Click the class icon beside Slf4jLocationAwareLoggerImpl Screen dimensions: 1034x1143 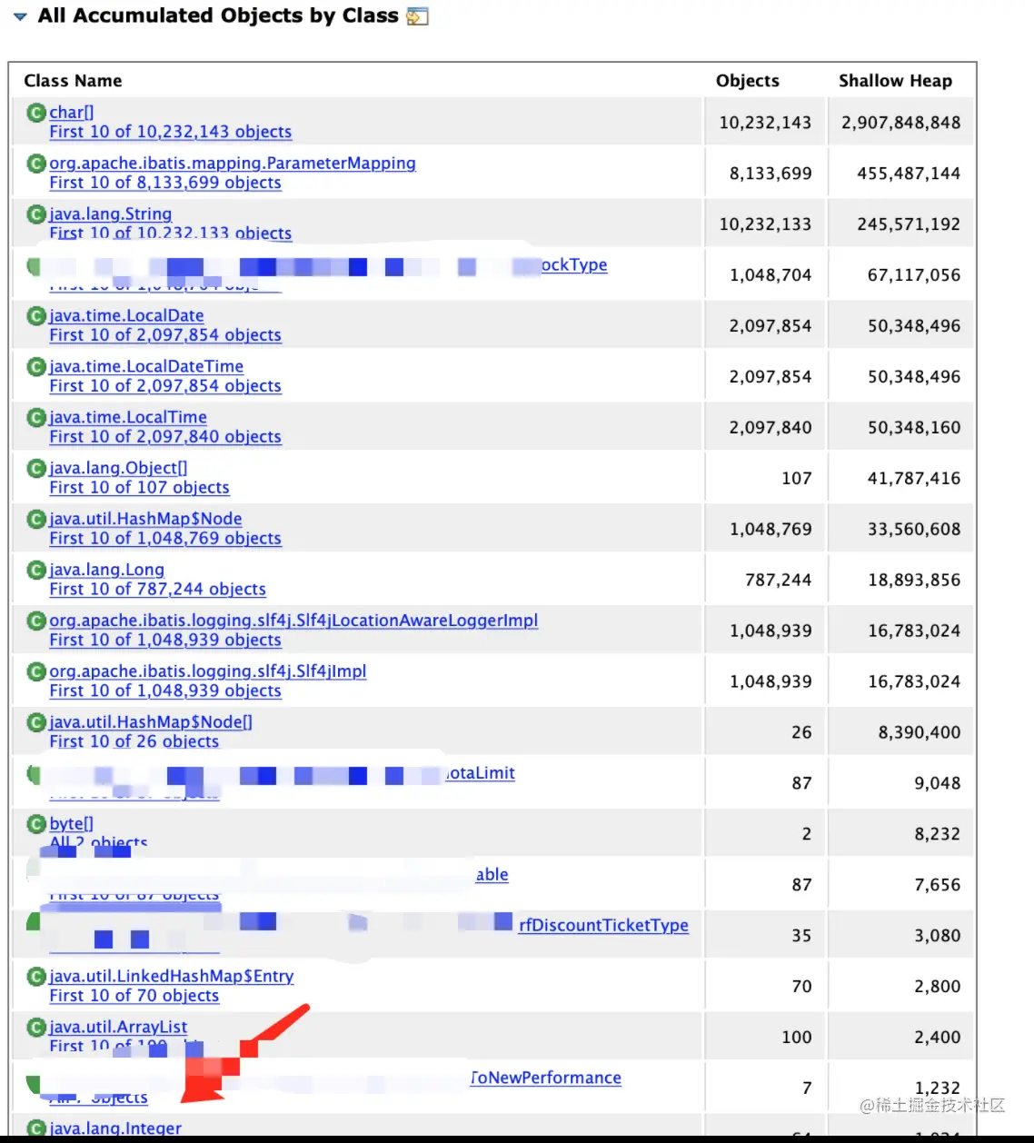(36, 621)
